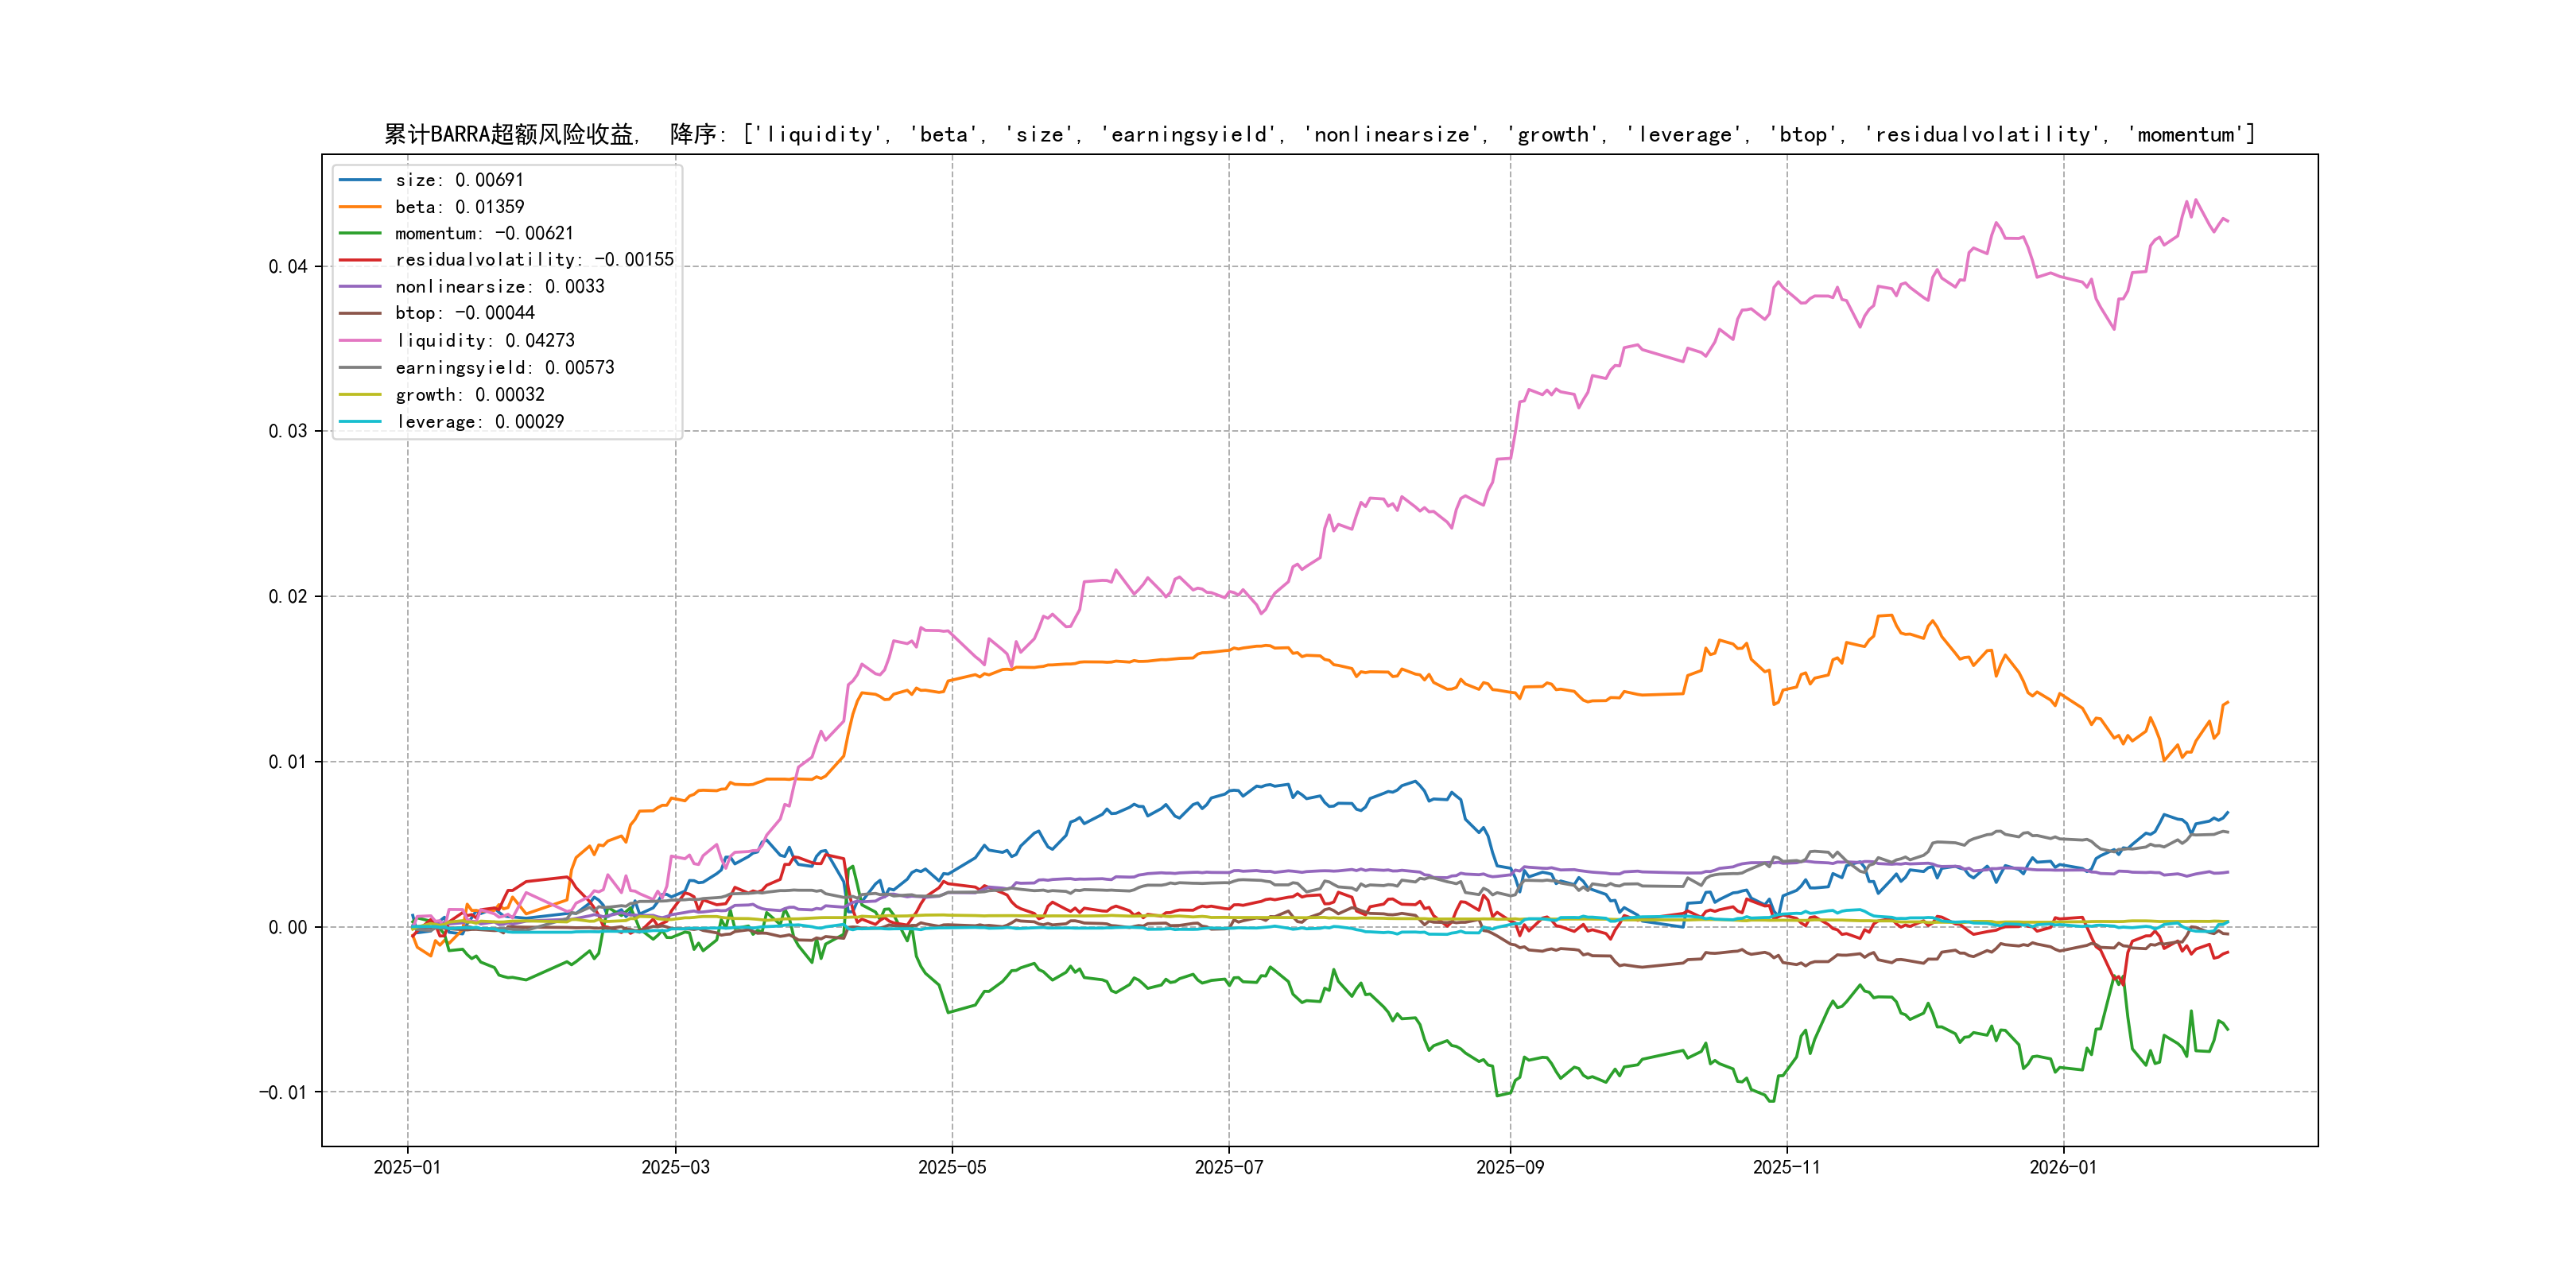Click the btop legend entry
Image resolution: width=2576 pixels, height=1288 pixels.
click(464, 313)
